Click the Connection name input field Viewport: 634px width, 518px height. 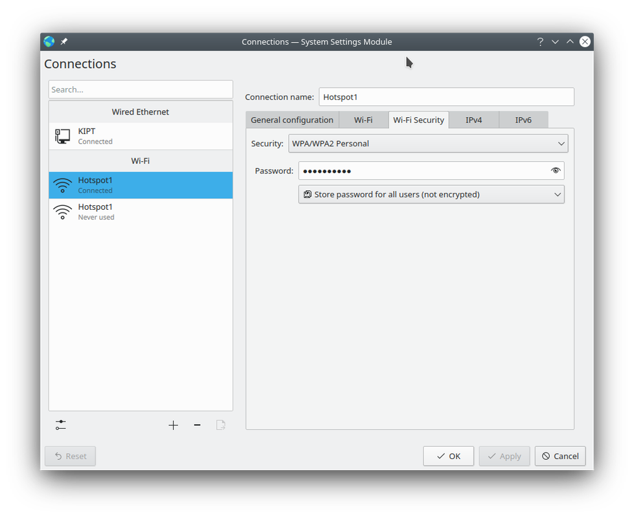coord(446,97)
